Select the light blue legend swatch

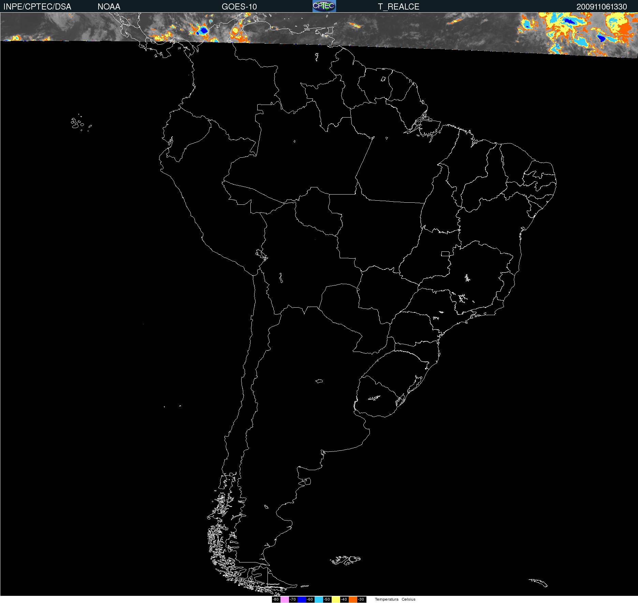[318, 600]
